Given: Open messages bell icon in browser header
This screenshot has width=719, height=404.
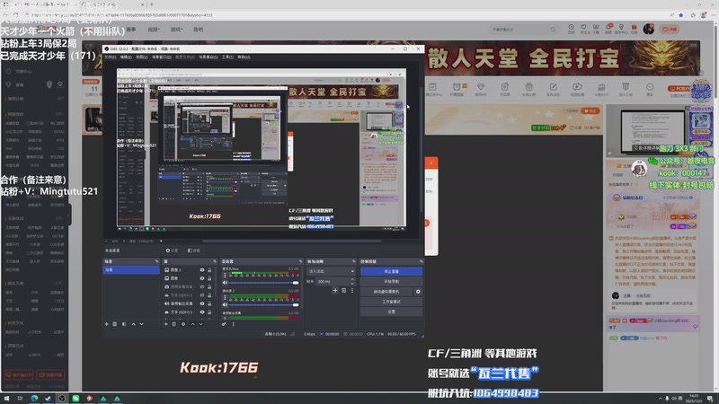Looking at the screenshot, I should point(608,29).
